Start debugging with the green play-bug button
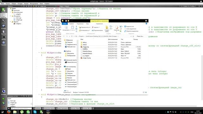 (3, 103)
